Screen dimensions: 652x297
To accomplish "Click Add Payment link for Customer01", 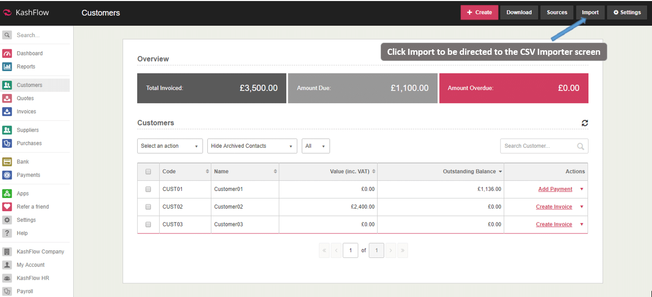I will tap(555, 189).
